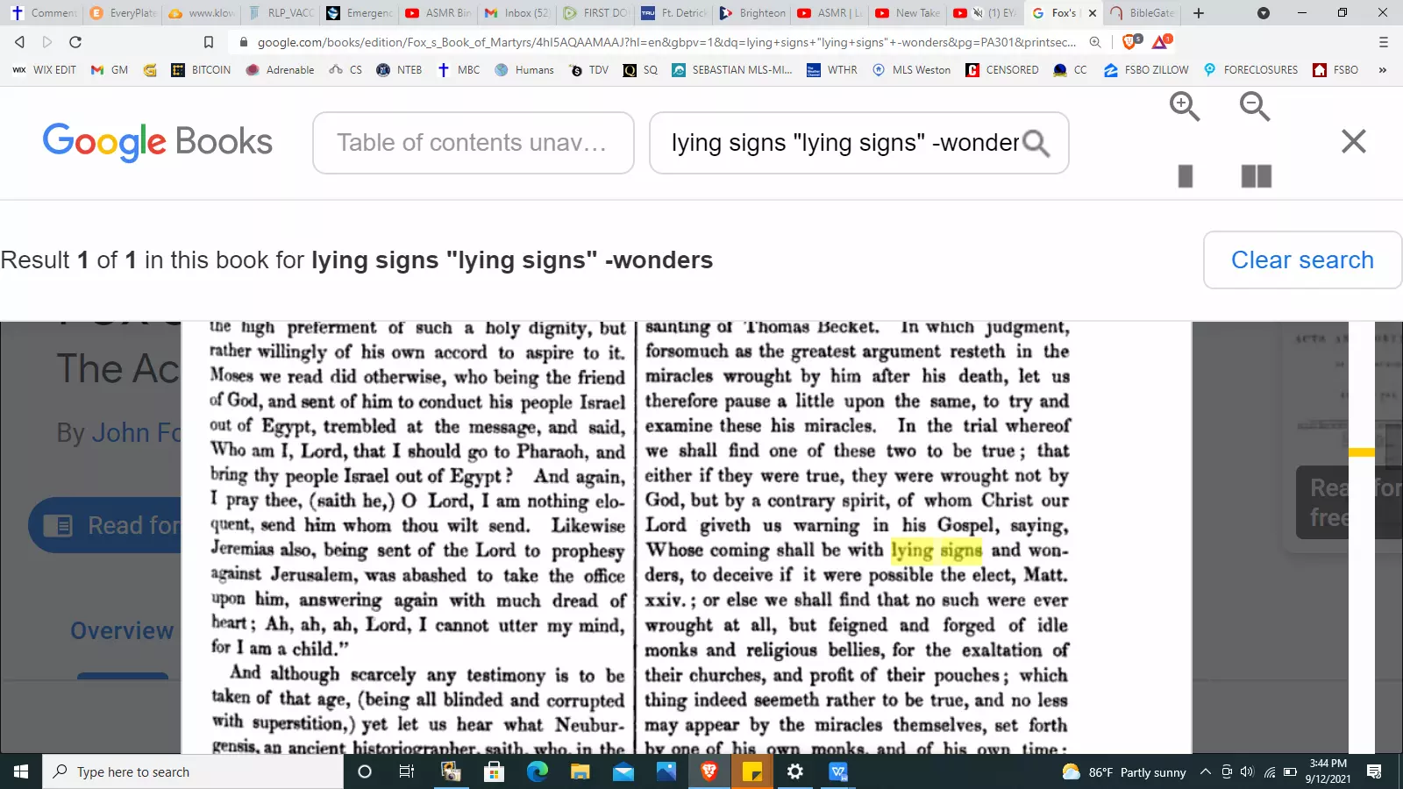Open the Table of contents dropdown
Screen dimensions: 1403x789
click(x=473, y=143)
